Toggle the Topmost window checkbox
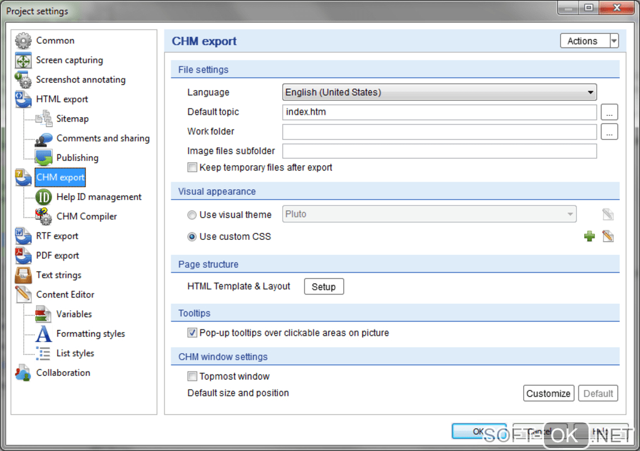Viewport: 640px width, 451px height. tap(193, 377)
